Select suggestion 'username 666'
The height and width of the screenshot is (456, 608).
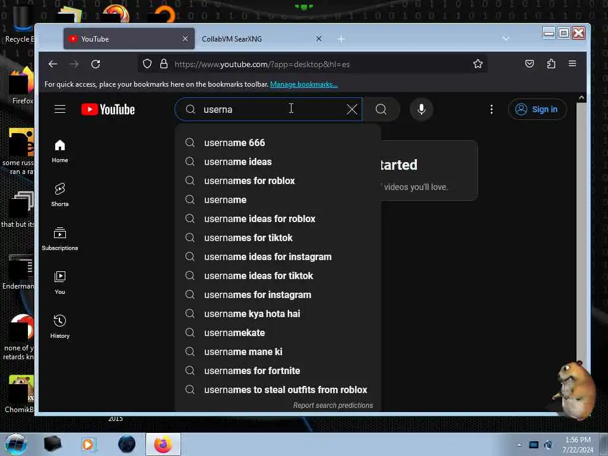[278, 142]
